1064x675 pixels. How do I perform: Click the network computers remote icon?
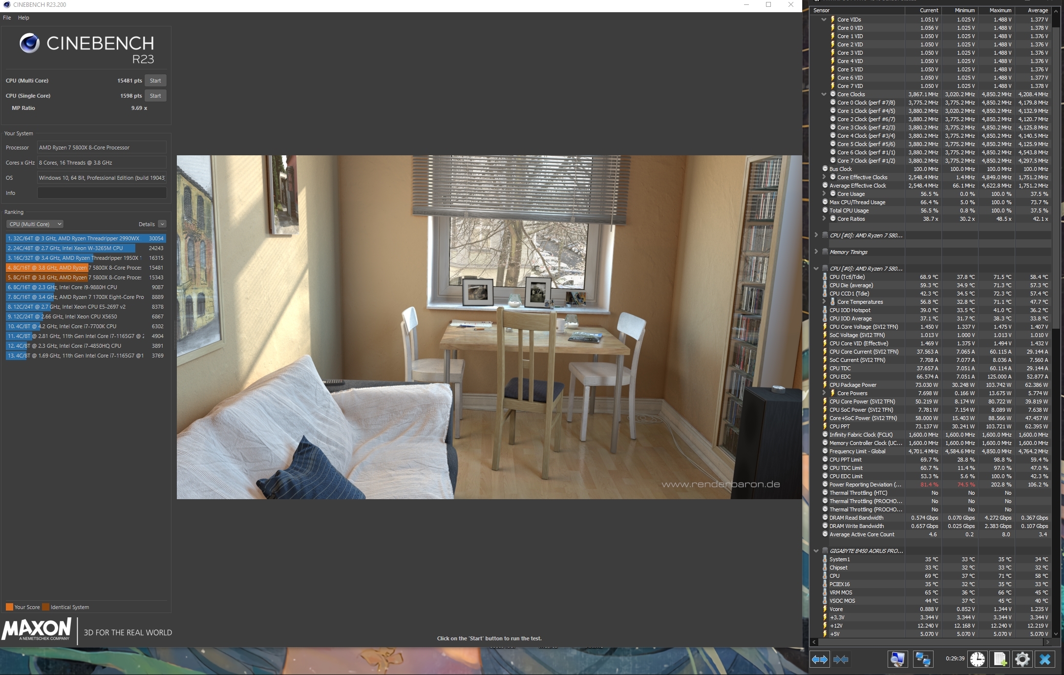click(923, 659)
